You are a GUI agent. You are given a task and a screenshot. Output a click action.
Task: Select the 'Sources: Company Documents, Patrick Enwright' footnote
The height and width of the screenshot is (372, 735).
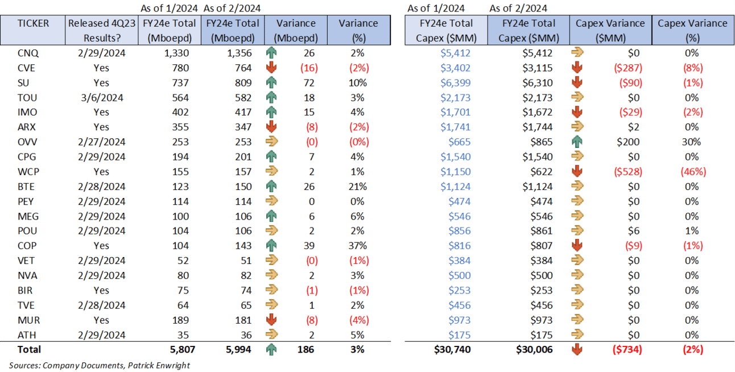tap(99, 365)
